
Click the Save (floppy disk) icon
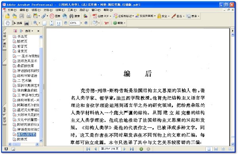(x=21, y=16)
